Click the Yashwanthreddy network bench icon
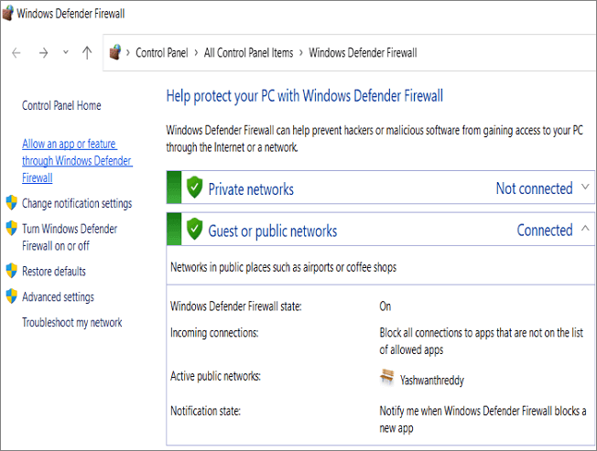The image size is (597, 451). (387, 376)
